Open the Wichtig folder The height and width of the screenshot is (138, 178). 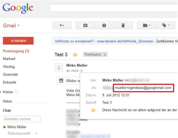click(9, 67)
